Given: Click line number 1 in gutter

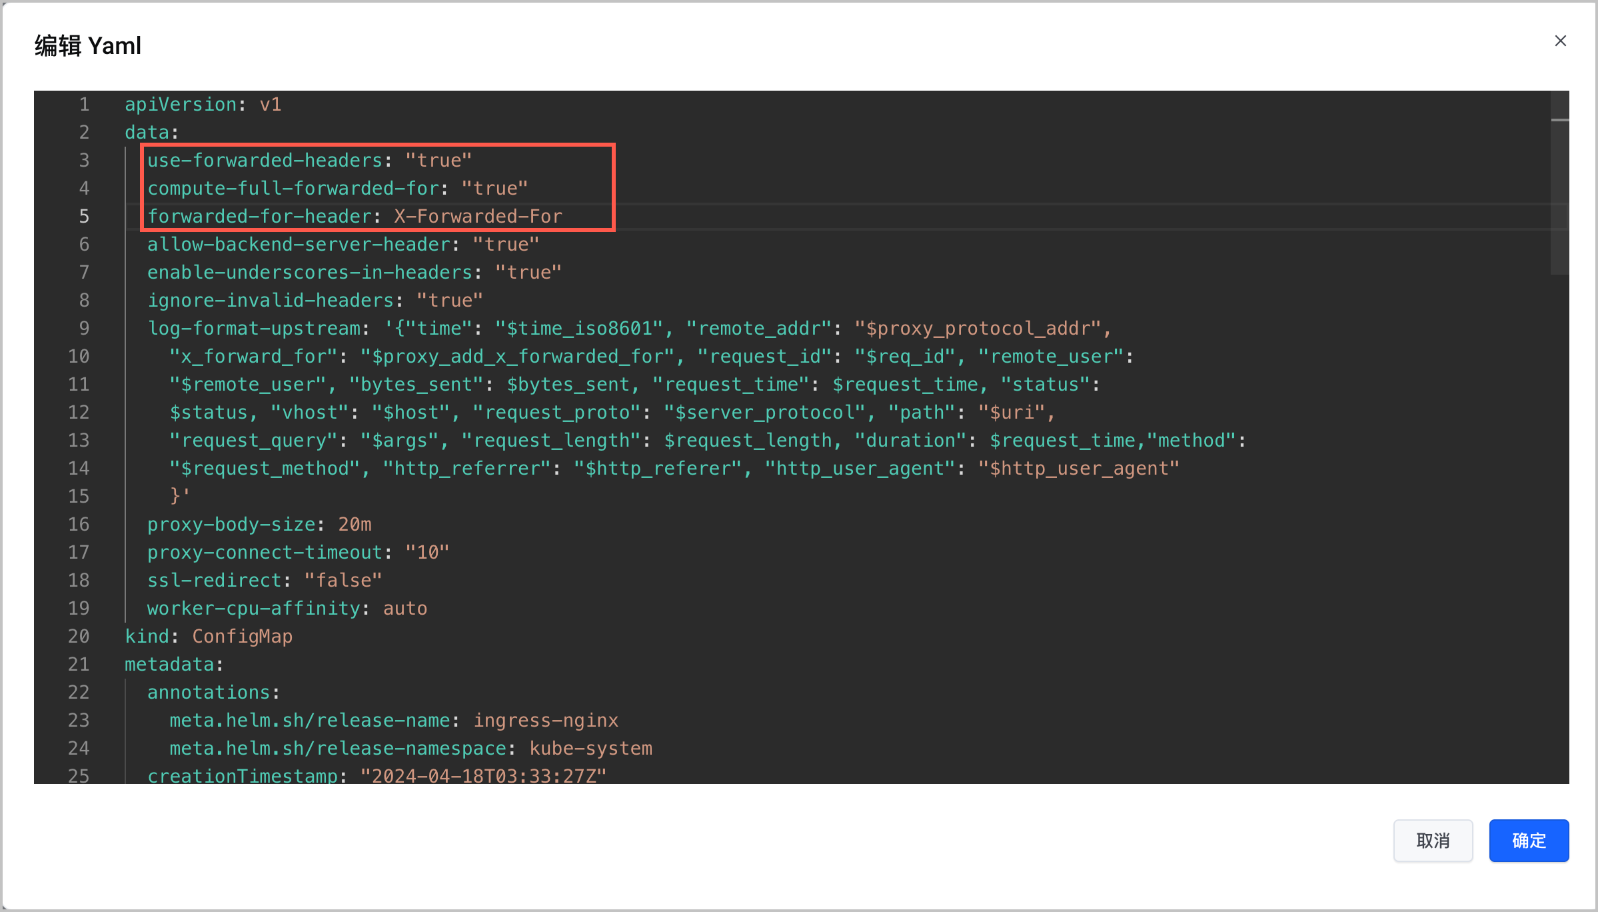Looking at the screenshot, I should tap(84, 104).
